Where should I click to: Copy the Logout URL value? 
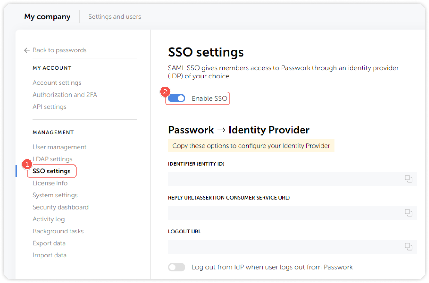click(408, 247)
